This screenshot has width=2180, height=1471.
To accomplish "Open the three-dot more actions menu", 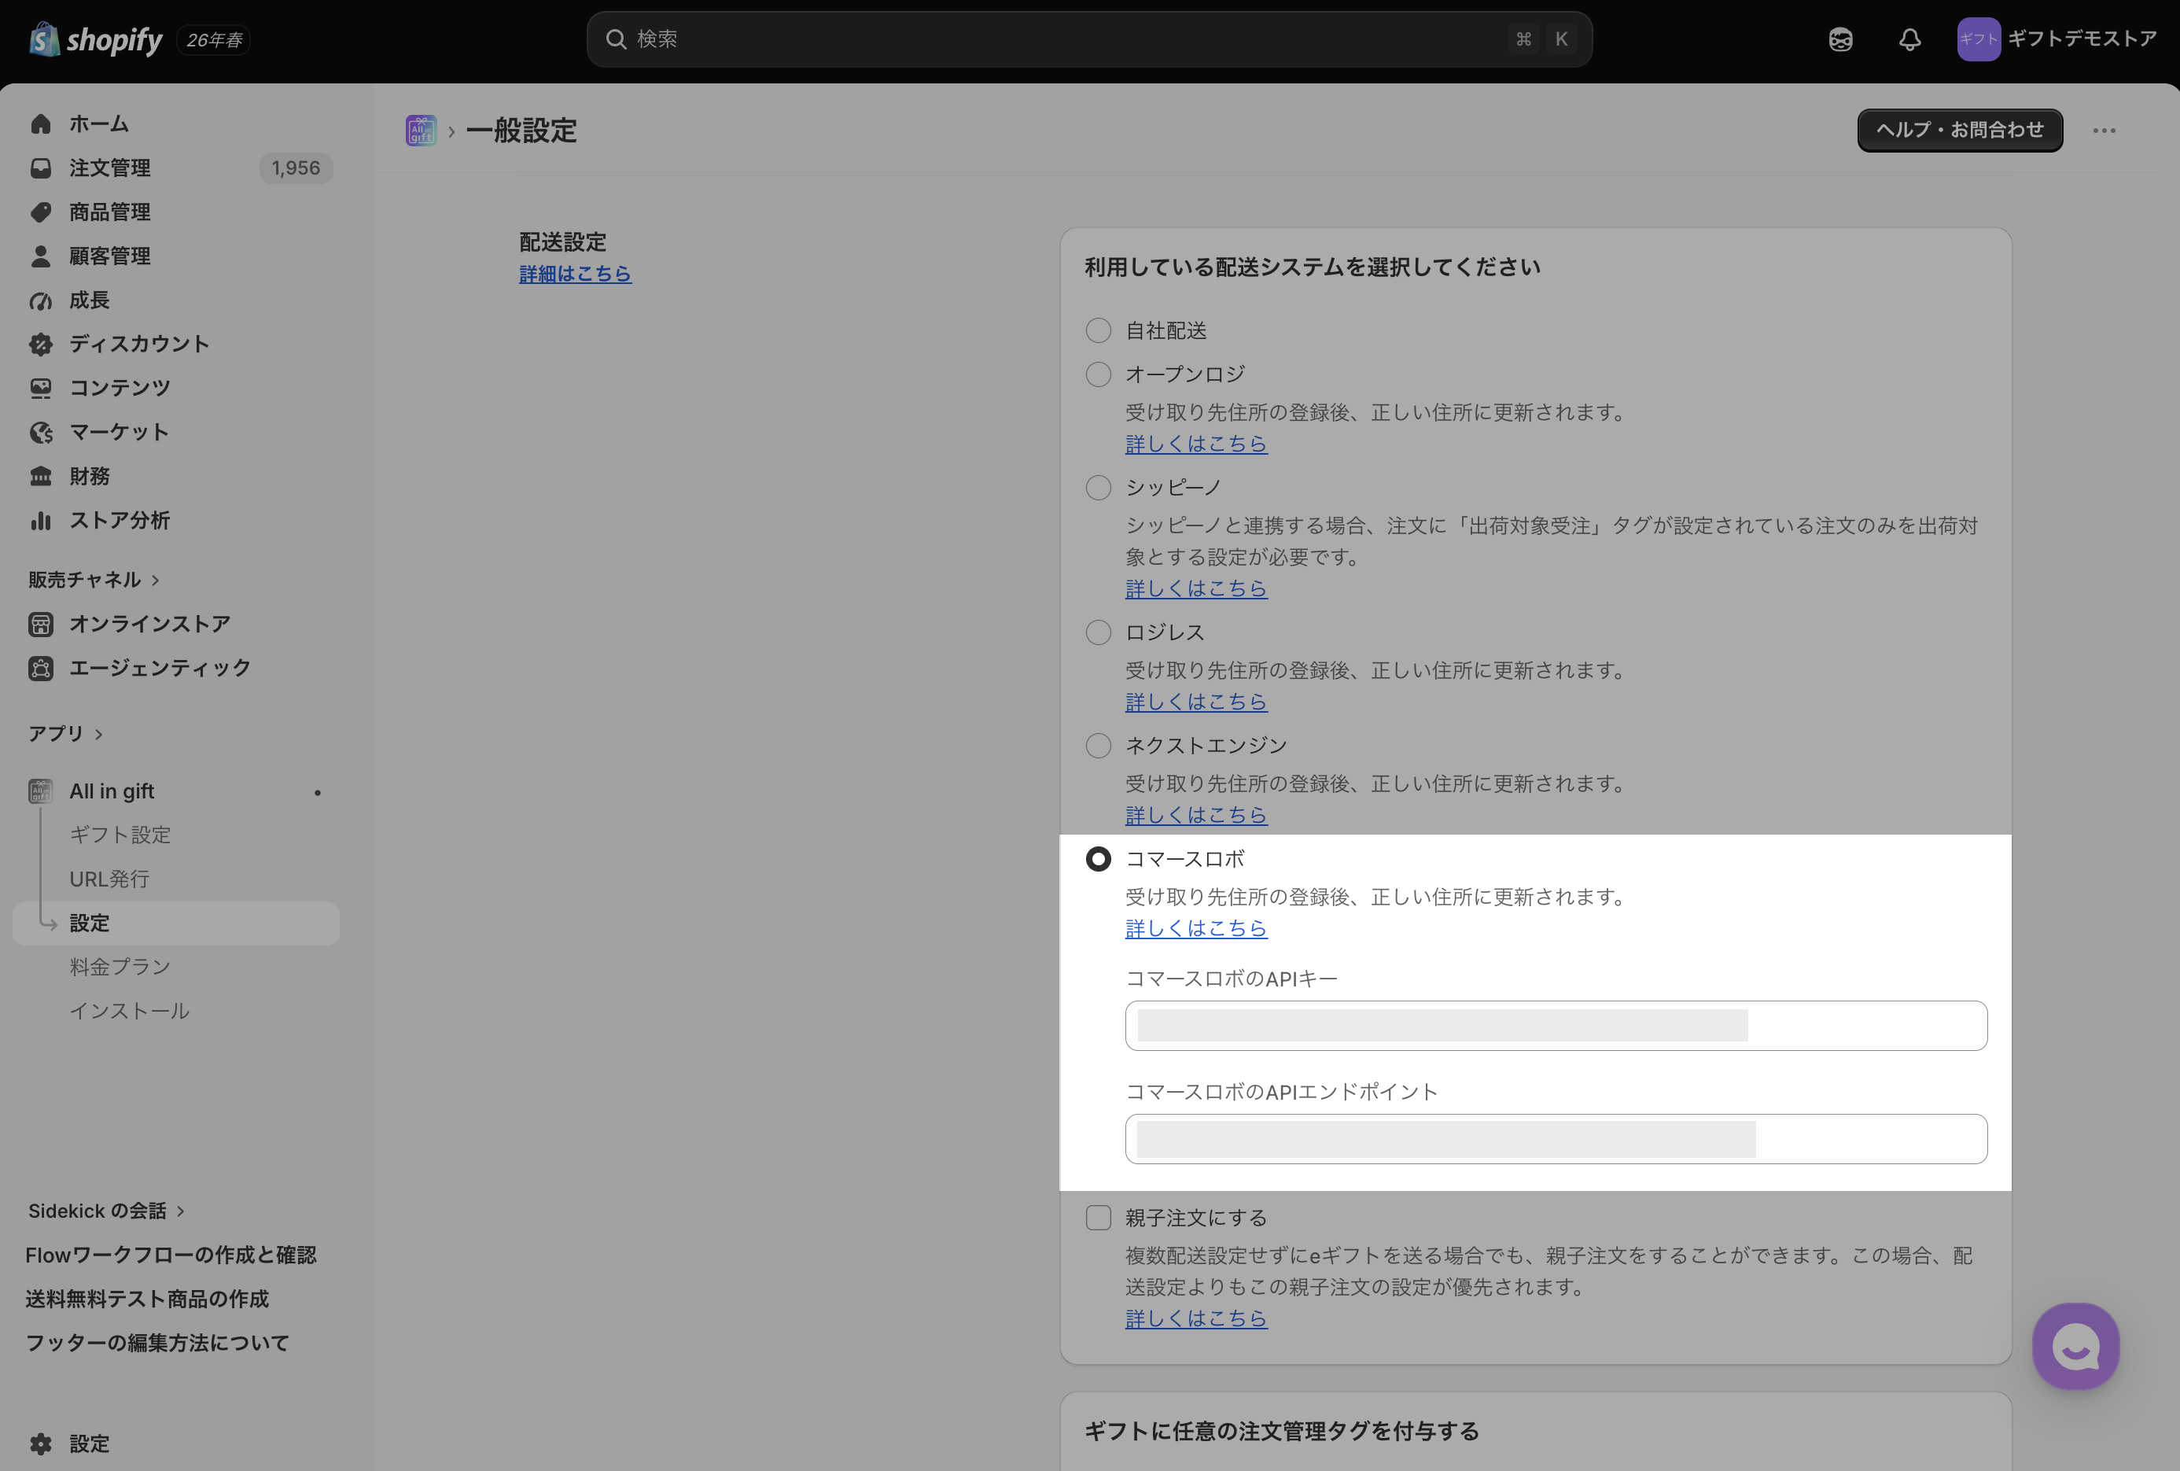I will point(2104,131).
